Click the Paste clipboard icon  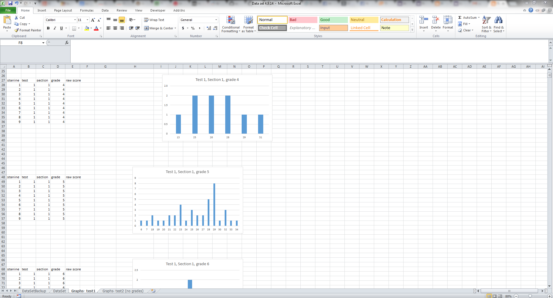click(7, 20)
